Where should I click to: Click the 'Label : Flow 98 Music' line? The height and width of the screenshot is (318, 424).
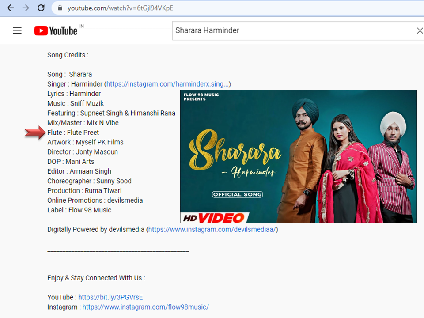79,210
